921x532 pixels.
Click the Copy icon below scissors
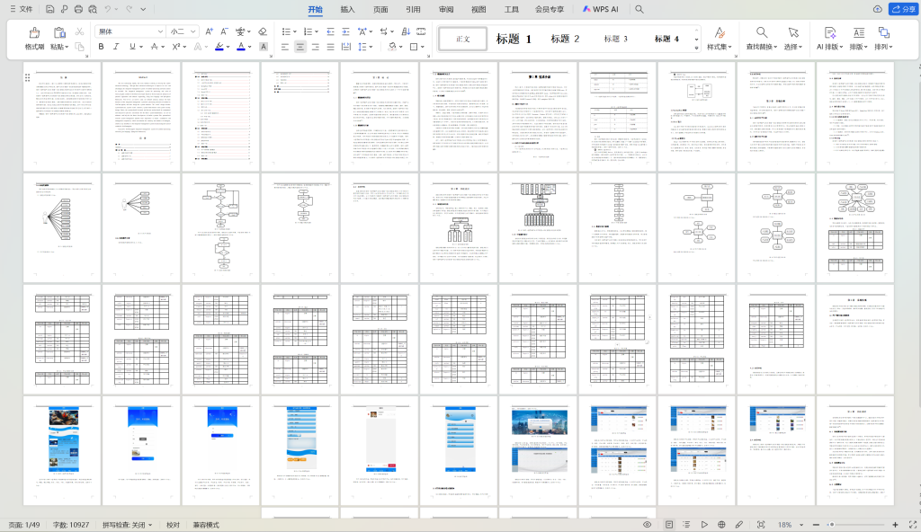coord(80,47)
